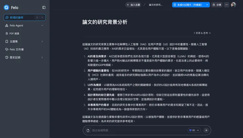This screenshot has height=138, width=243.
Task: Expand the 歷史記錄 arrow
Action: click(42, 58)
